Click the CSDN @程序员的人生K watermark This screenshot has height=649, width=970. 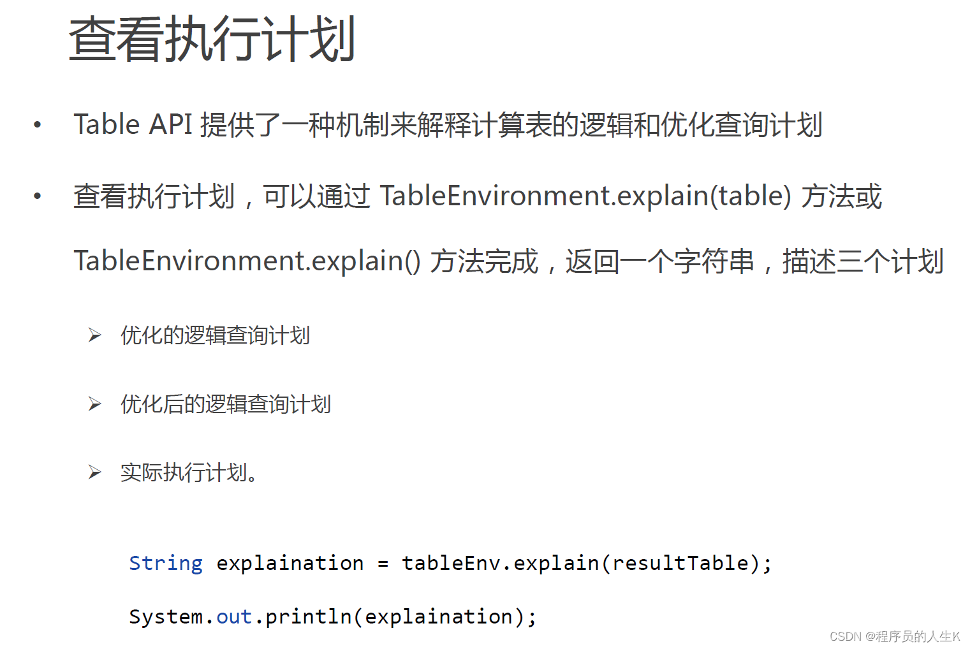[x=894, y=636]
